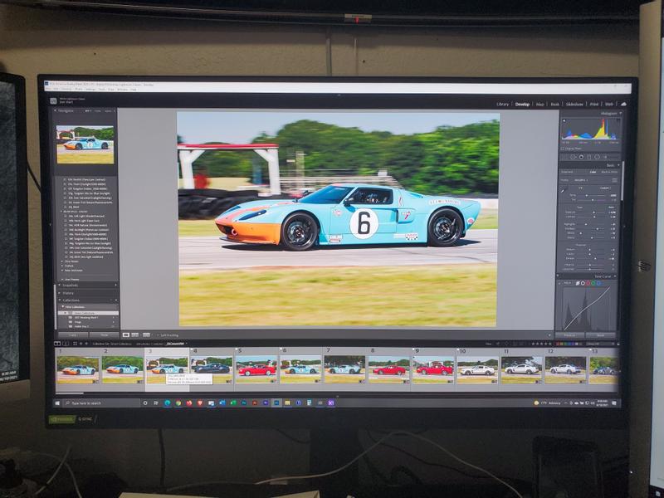Open the Slideshow module
664x498 pixels.
(x=574, y=104)
